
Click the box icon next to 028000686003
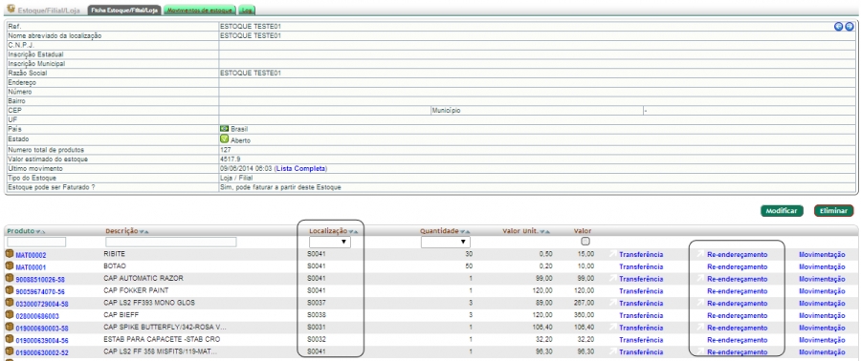tap(9, 315)
